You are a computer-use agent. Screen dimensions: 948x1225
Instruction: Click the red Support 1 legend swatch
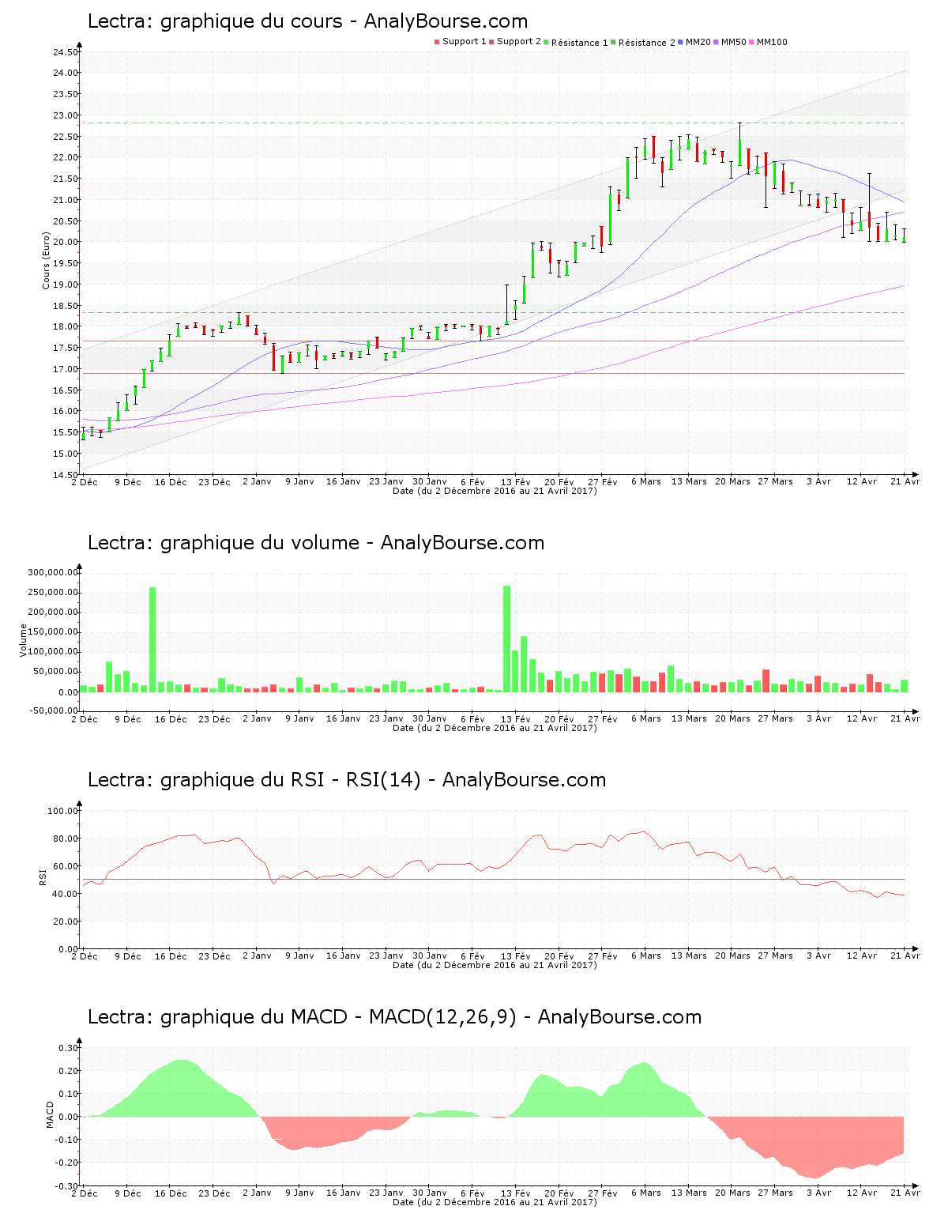437,42
